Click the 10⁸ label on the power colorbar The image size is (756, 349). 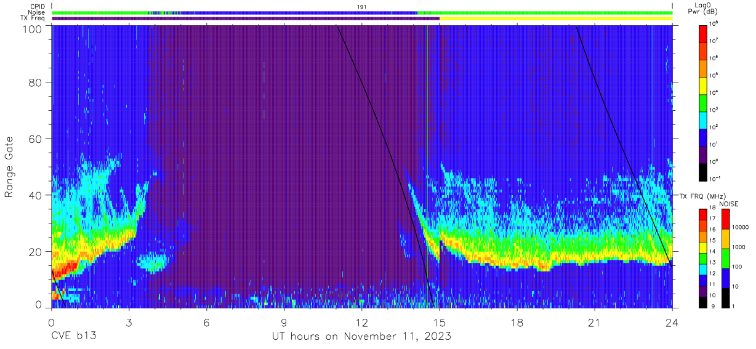coord(715,23)
